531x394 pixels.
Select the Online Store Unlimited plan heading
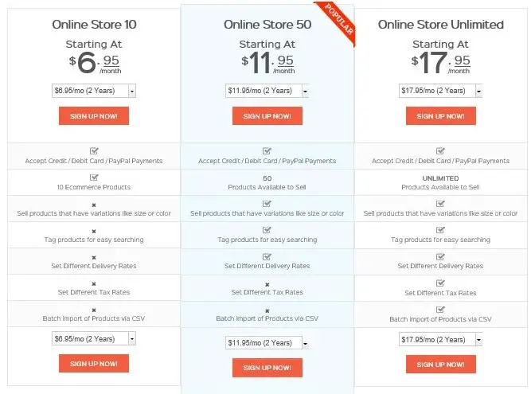pyautogui.click(x=440, y=25)
